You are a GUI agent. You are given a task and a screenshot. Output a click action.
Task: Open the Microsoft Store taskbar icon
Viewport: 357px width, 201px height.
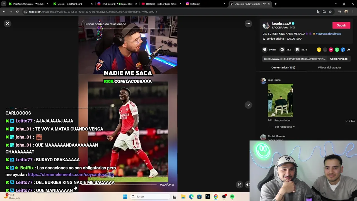tap(199, 197)
